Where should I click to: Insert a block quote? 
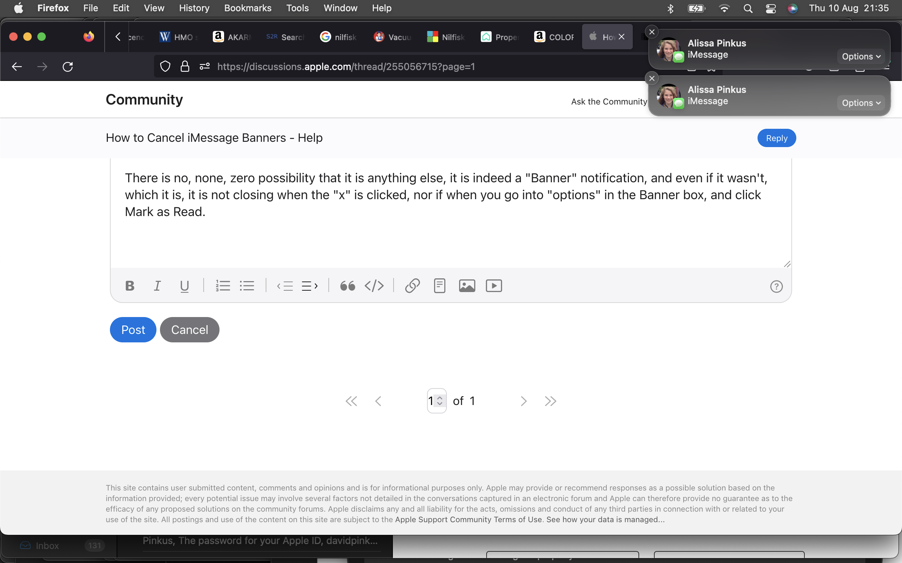coord(347,286)
